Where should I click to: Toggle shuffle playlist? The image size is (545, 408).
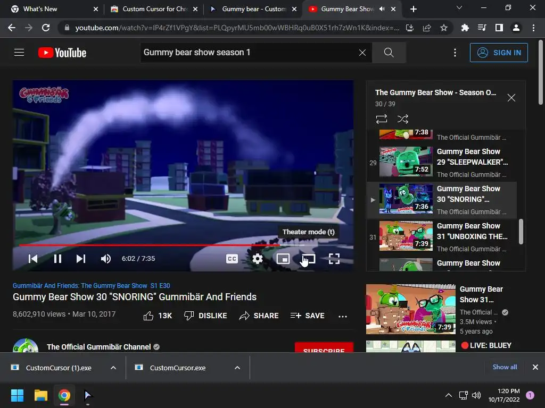[x=403, y=119]
